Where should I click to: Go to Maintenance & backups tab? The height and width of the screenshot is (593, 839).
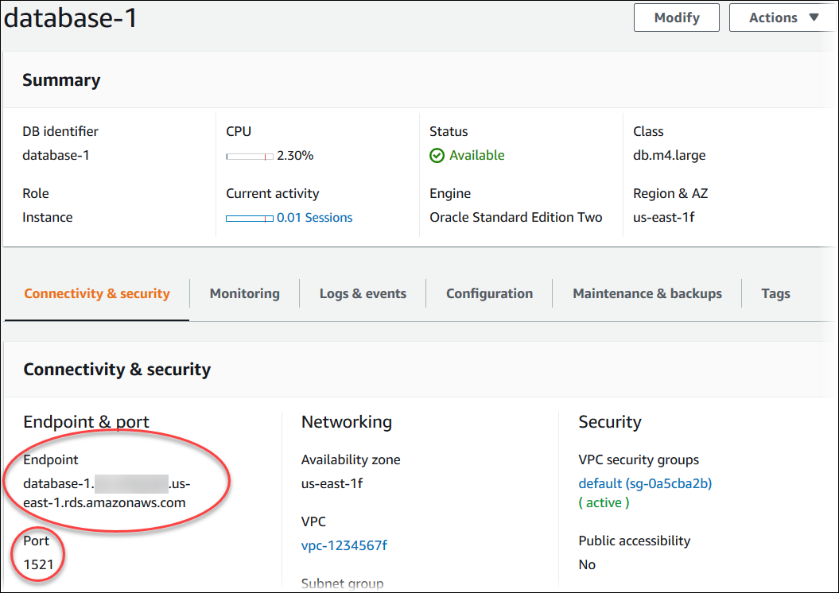647,293
